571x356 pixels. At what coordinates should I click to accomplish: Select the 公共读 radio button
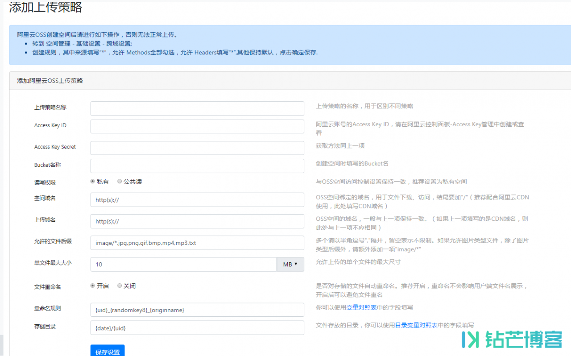120,182
